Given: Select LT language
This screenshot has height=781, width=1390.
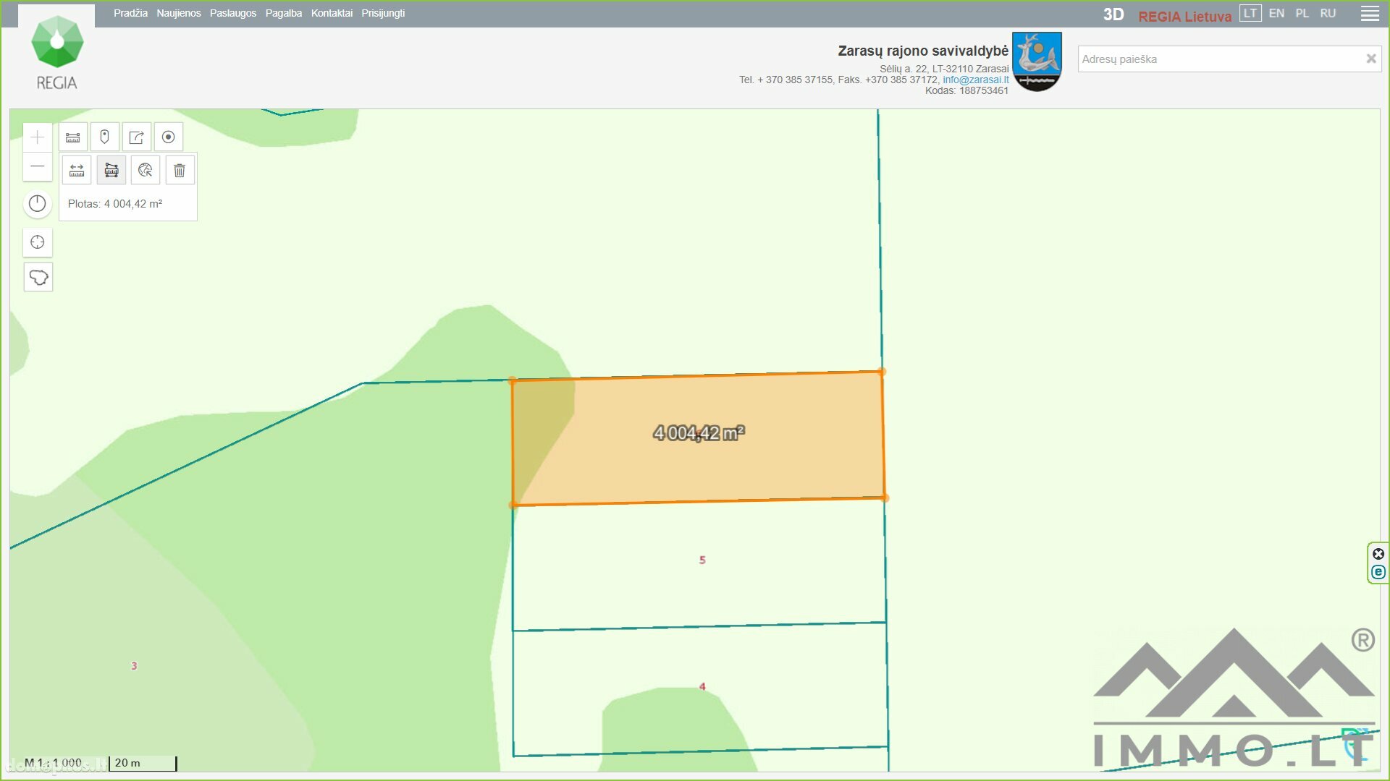Looking at the screenshot, I should tap(1250, 13).
